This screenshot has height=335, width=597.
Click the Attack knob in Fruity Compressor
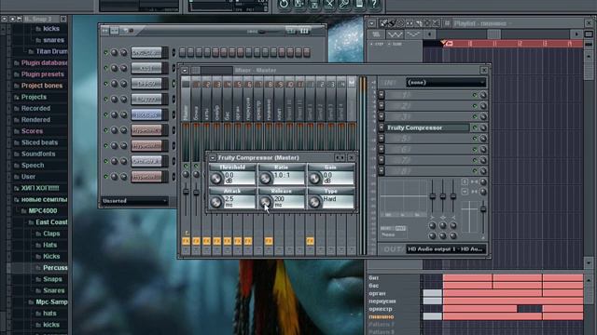point(215,202)
